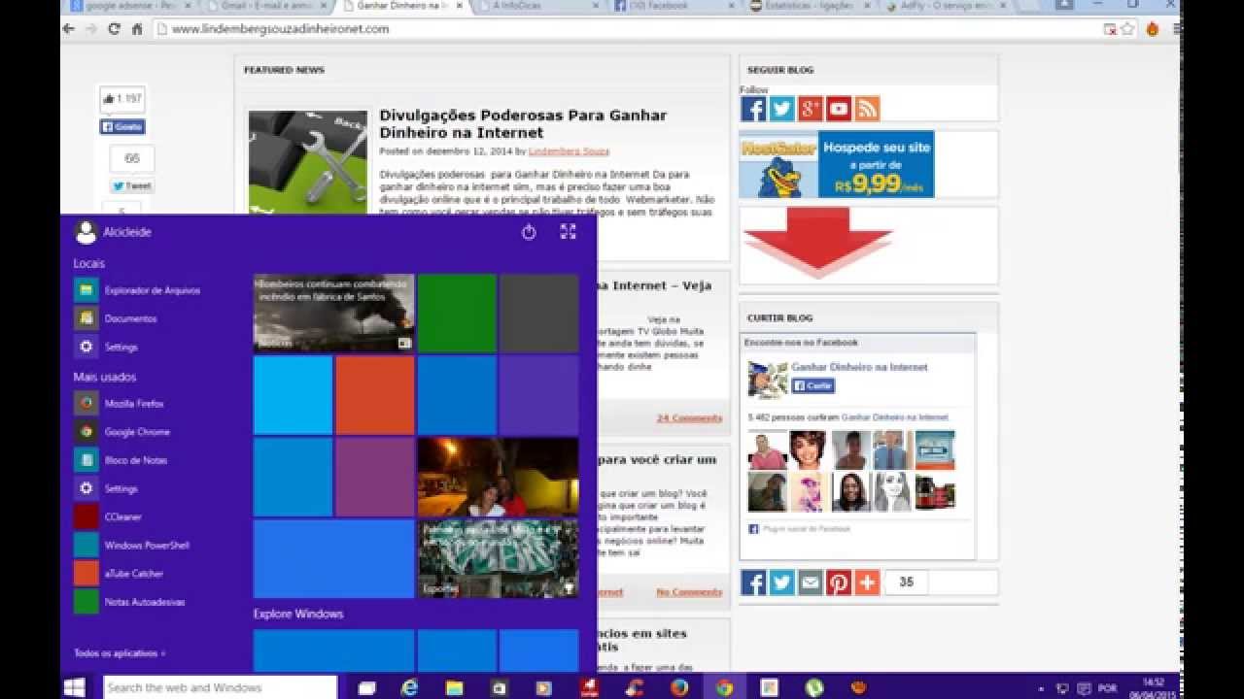Expand Start menu to full screen
This screenshot has width=1244, height=699.
pos(569,232)
